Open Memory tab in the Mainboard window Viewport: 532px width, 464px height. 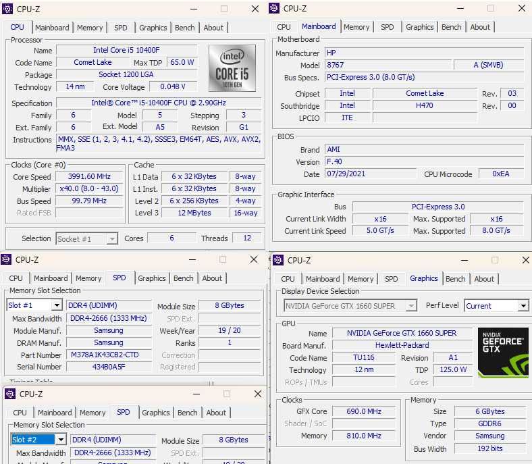356,27
